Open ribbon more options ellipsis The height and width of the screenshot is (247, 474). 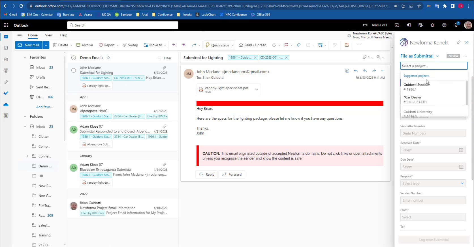point(359,45)
